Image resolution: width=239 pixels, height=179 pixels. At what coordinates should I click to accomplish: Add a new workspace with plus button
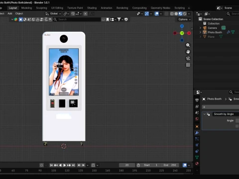(189, 8)
